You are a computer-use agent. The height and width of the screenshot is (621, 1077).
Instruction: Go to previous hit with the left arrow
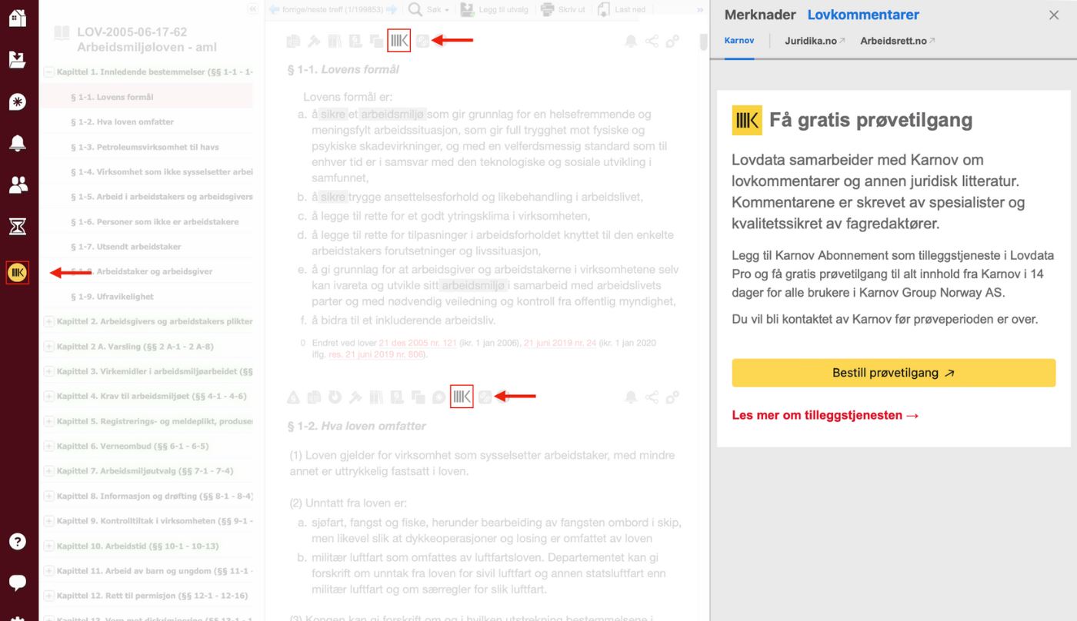(x=275, y=9)
